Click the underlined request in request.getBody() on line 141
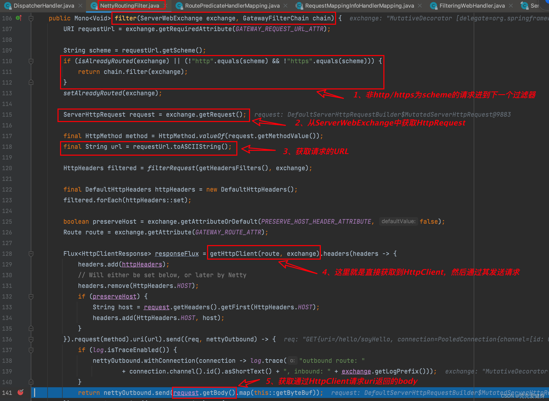Image resolution: width=549 pixels, height=401 pixels. click(186, 393)
